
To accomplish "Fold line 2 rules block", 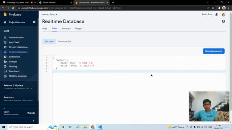I will [x=48, y=60].
